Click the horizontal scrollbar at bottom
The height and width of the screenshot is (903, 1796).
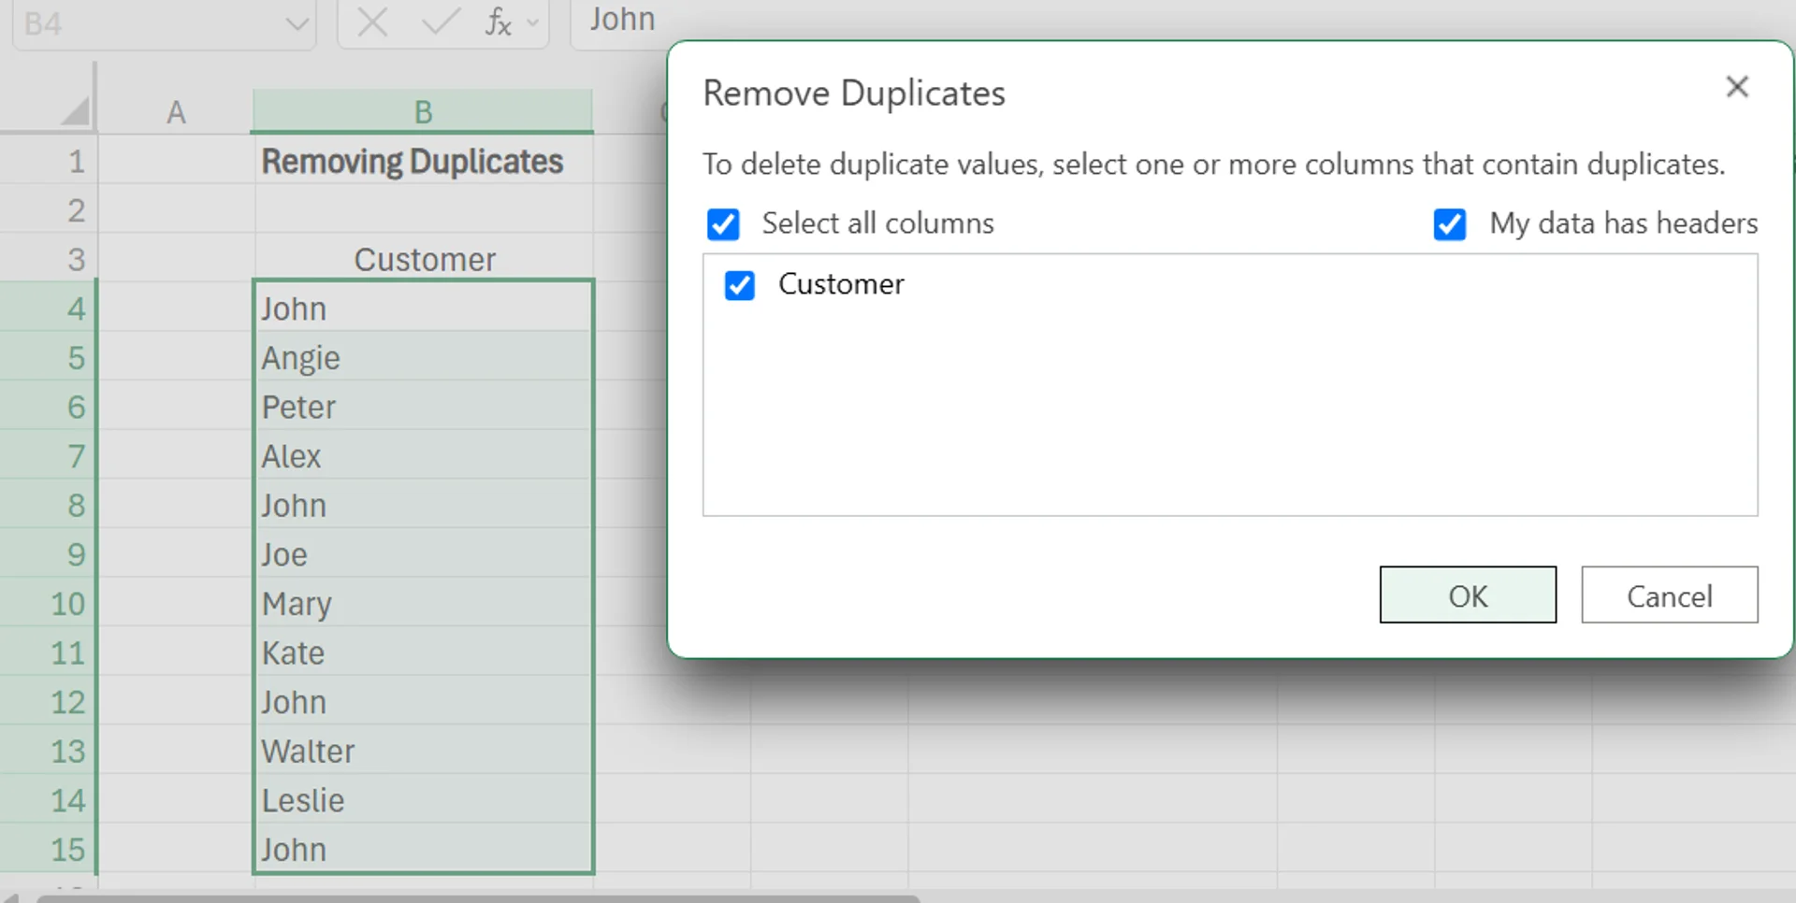(477, 898)
